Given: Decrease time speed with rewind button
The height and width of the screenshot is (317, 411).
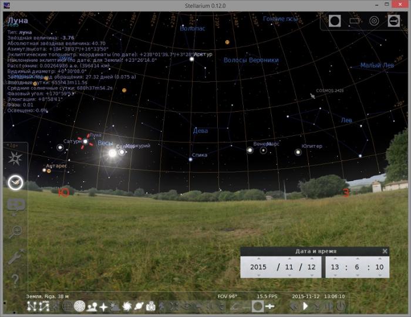Looking at the screenshot, I should 294,306.
